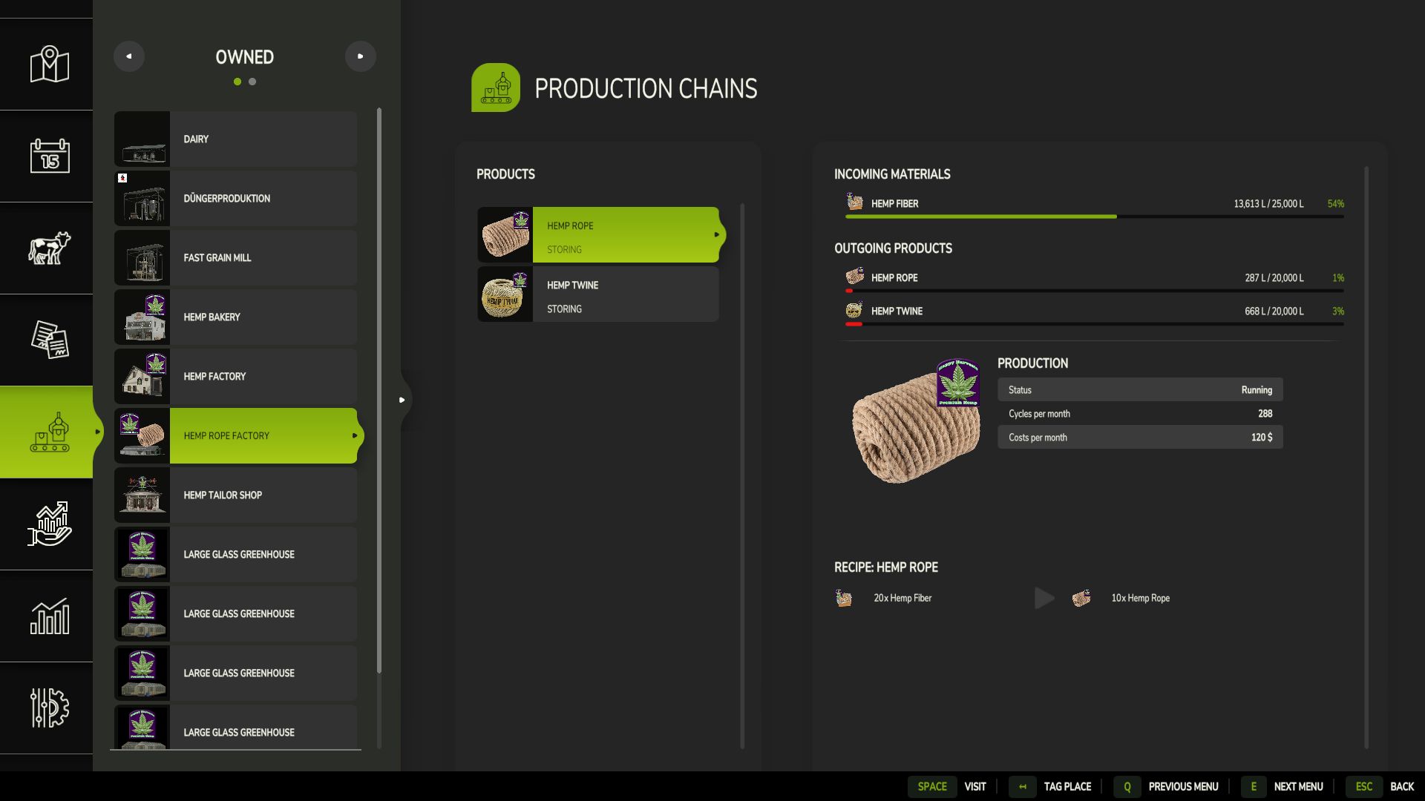This screenshot has height=801, width=1425.
Task: Click the Visit button
Action: coord(974,786)
